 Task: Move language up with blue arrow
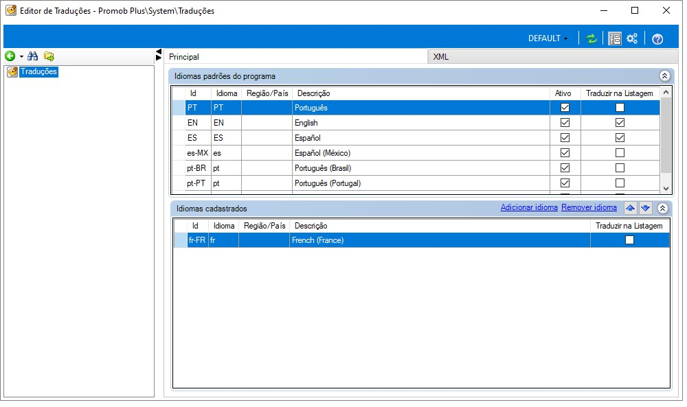630,208
